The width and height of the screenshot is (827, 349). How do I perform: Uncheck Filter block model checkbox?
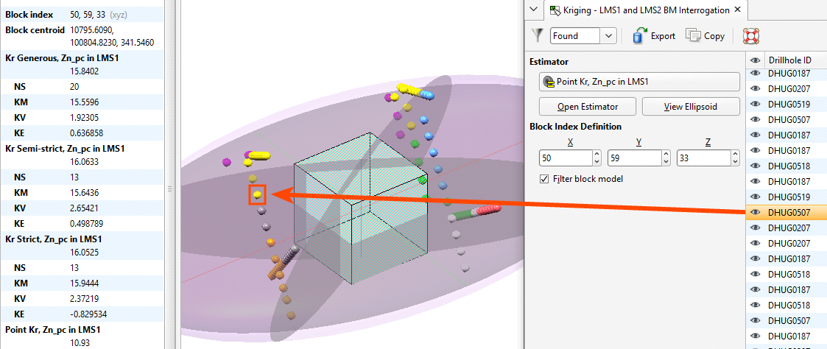click(544, 179)
